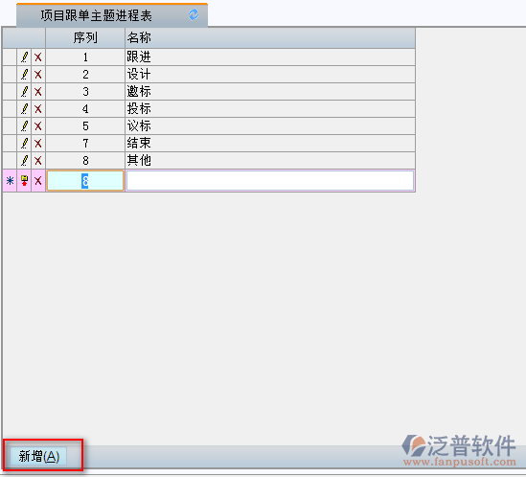Delete the 跟进 row with the X icon
This screenshot has height=477, width=526.
coord(38,57)
